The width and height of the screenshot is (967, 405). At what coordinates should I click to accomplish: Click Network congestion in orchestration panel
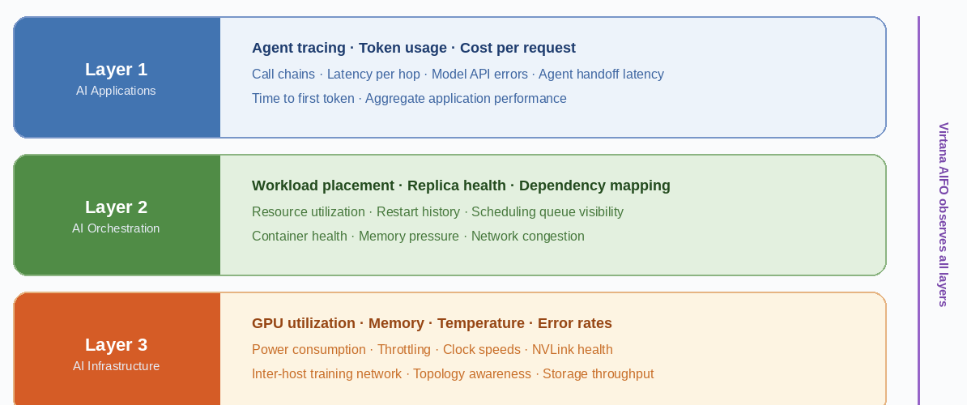point(527,236)
